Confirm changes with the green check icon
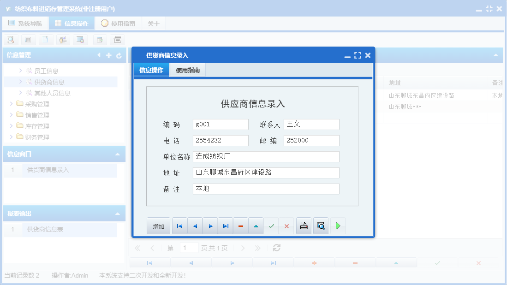This screenshot has width=507, height=285. click(271, 226)
